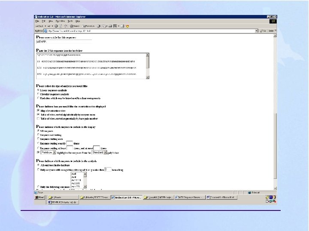Click the recognition site bases long field

tap(108, 169)
